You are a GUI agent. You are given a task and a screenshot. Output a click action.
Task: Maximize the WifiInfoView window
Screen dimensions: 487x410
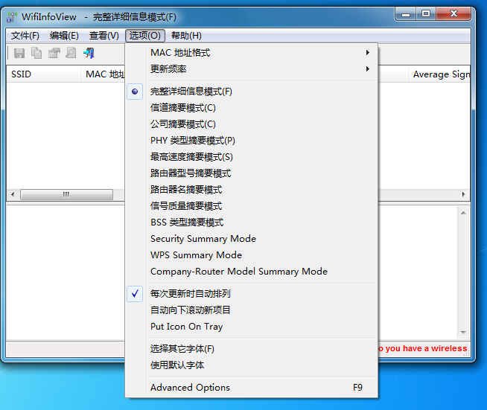tap(426, 14)
